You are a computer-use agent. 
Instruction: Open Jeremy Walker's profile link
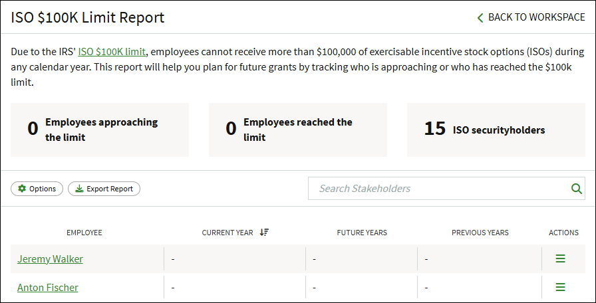(50, 259)
